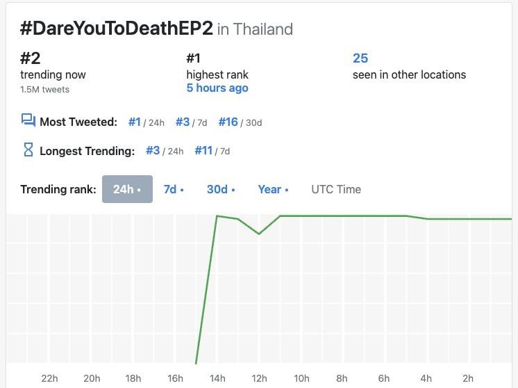Click Longest Trending #3 24h rank link
This screenshot has width=518, height=388.
153,150
